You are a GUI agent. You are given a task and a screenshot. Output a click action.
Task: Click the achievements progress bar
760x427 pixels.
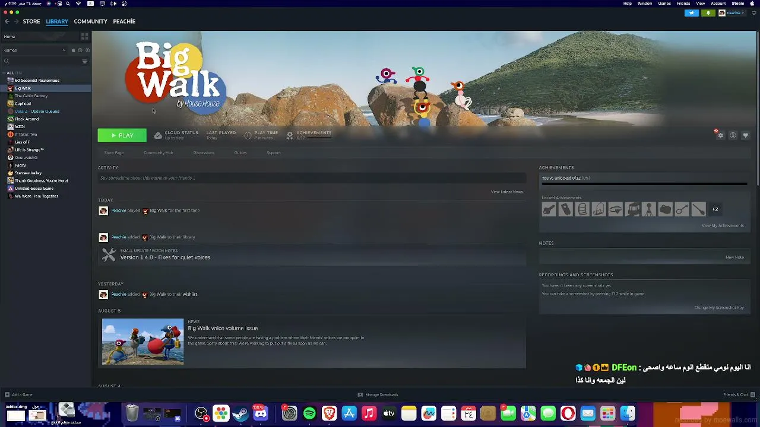[644, 184]
